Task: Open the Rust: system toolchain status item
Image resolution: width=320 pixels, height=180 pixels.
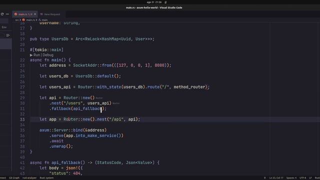Action: [x=46, y=178]
